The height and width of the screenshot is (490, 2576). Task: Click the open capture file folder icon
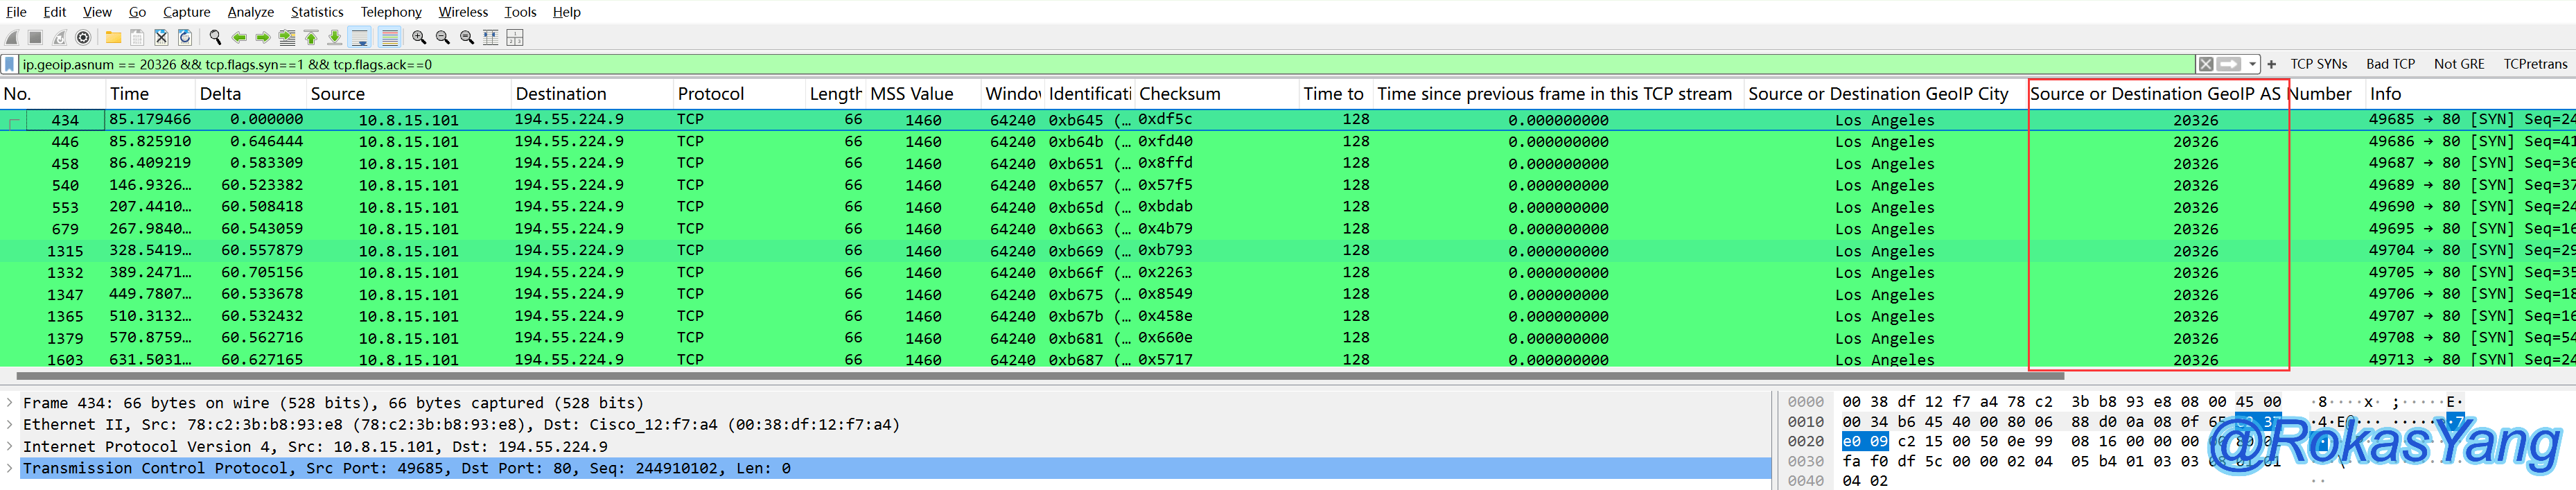click(113, 38)
